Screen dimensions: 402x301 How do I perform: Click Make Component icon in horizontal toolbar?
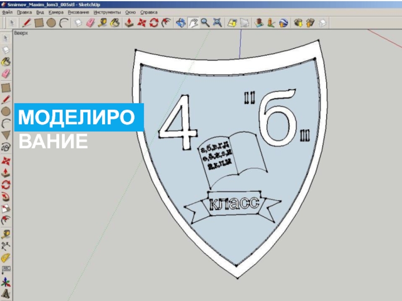78,23
